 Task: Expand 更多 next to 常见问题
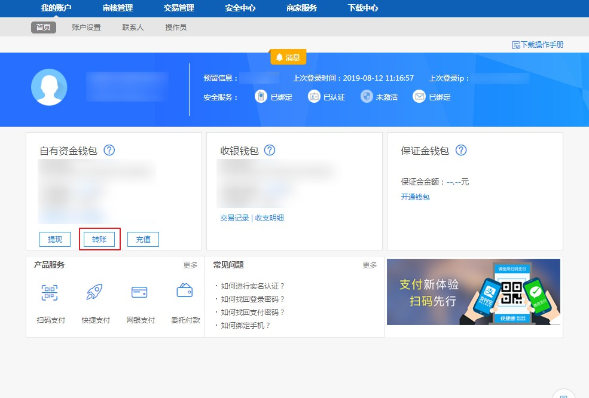point(370,265)
